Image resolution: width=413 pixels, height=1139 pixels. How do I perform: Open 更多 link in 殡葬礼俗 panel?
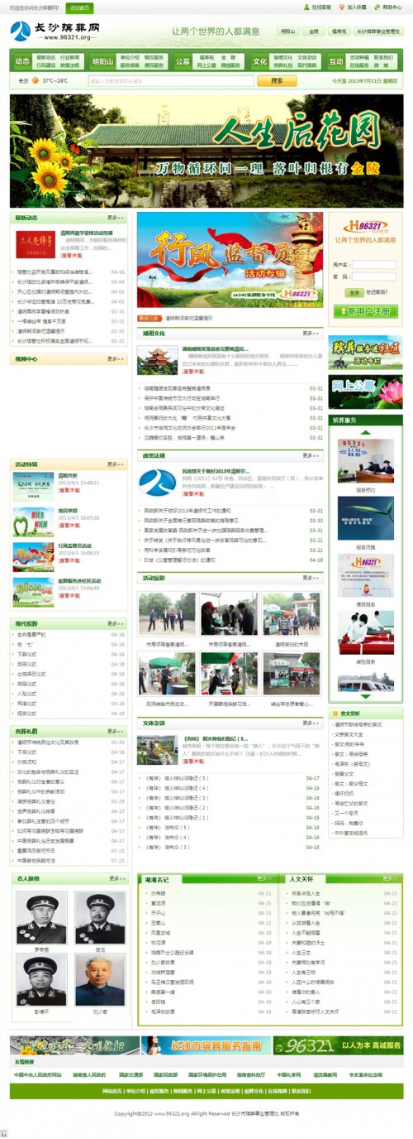[x=116, y=731]
